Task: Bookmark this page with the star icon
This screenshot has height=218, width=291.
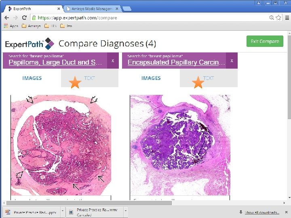Action: pos(278,18)
